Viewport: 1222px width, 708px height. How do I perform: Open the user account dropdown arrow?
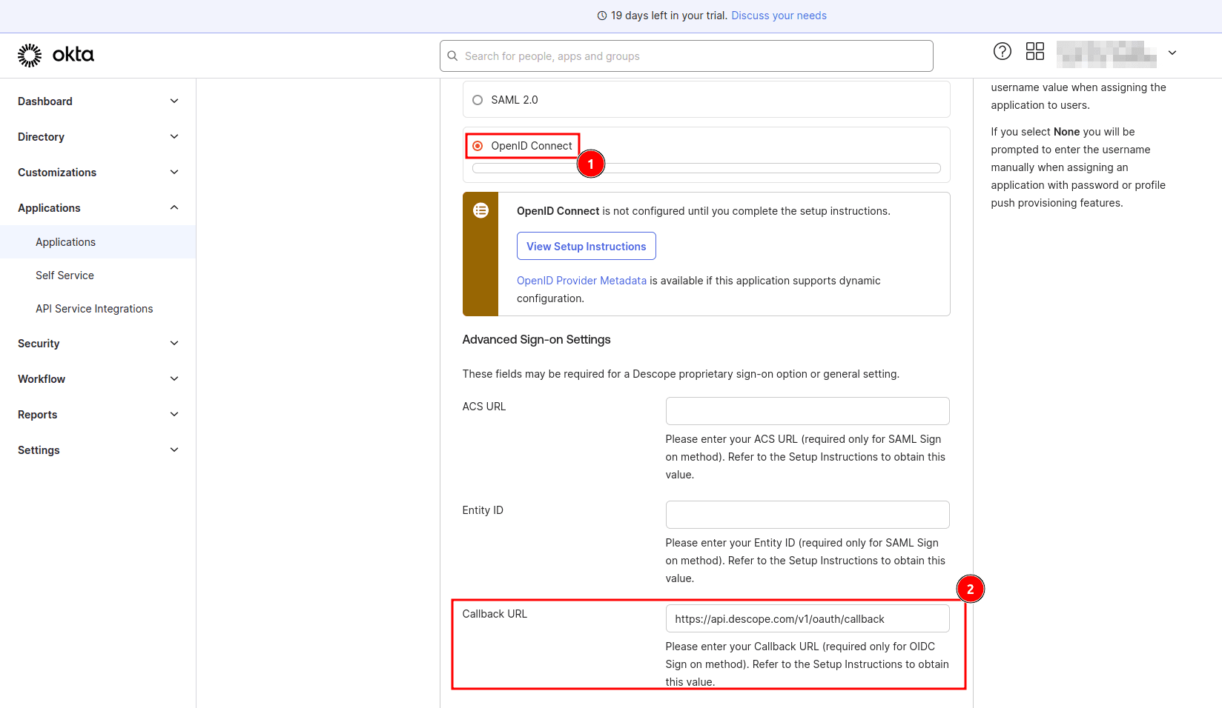1172,53
